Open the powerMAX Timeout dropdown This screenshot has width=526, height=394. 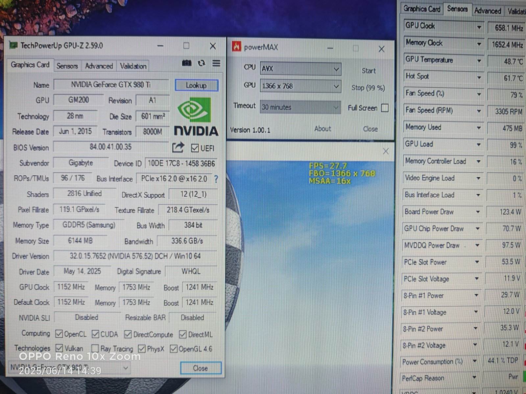tap(300, 107)
